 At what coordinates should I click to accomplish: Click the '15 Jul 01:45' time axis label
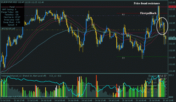(128, 100)
